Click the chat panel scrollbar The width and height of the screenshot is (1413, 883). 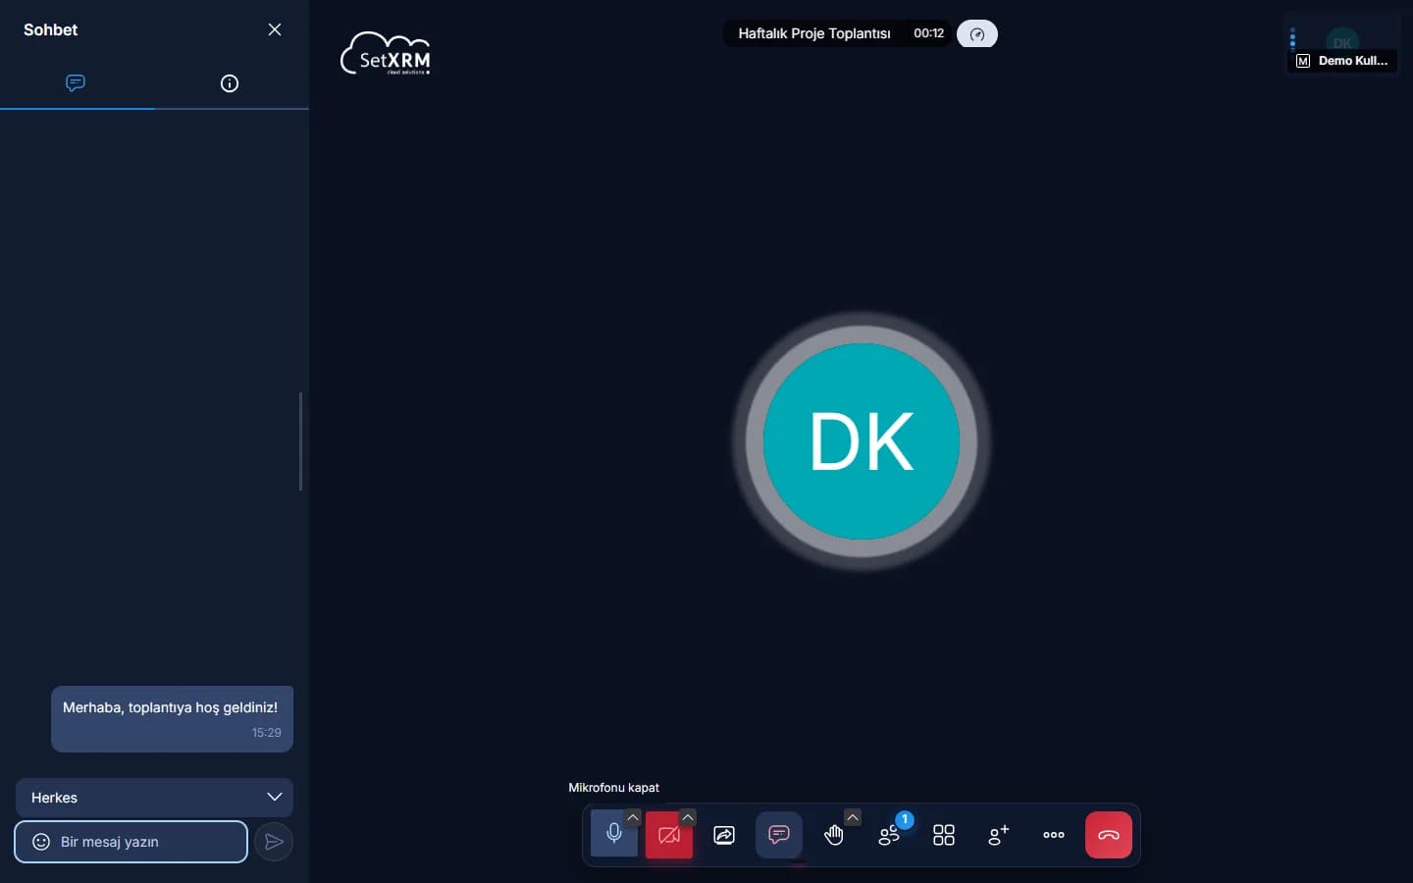(x=300, y=441)
